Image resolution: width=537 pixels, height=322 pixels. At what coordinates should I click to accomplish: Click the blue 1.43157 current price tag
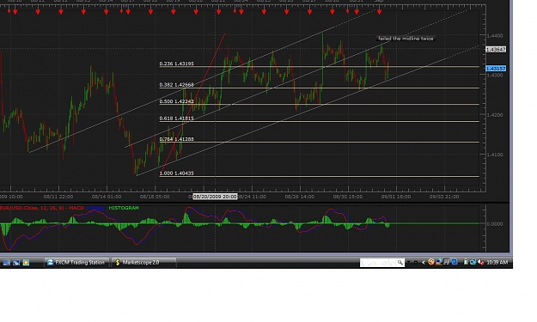click(x=496, y=69)
